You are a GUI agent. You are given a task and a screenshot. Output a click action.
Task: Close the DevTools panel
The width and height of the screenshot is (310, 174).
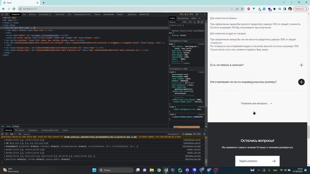204,14
